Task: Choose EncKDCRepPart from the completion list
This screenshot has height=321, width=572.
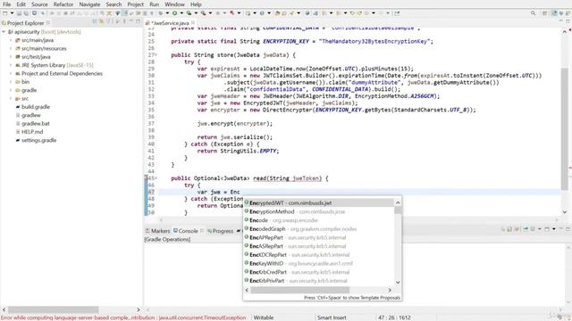Action: [318, 255]
